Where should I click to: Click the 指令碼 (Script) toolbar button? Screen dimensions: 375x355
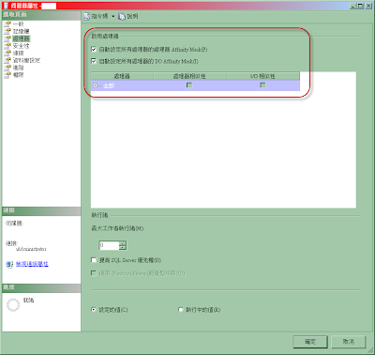click(x=96, y=16)
